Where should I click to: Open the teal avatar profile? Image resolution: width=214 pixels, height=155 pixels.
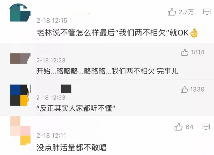[x=20, y=13]
